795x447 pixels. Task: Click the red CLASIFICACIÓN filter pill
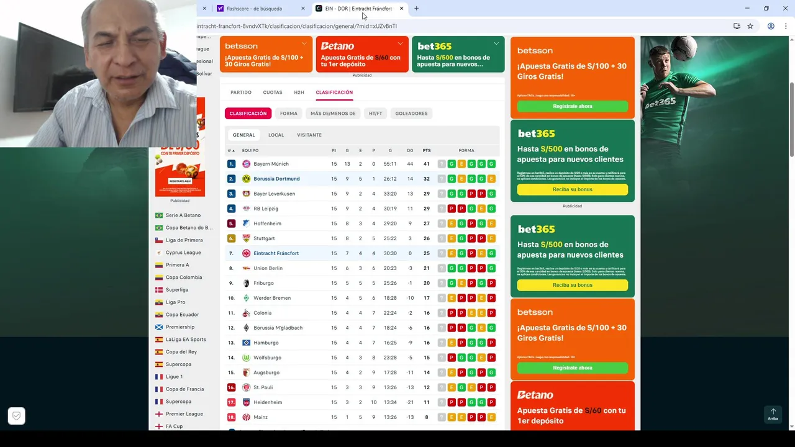(x=248, y=114)
